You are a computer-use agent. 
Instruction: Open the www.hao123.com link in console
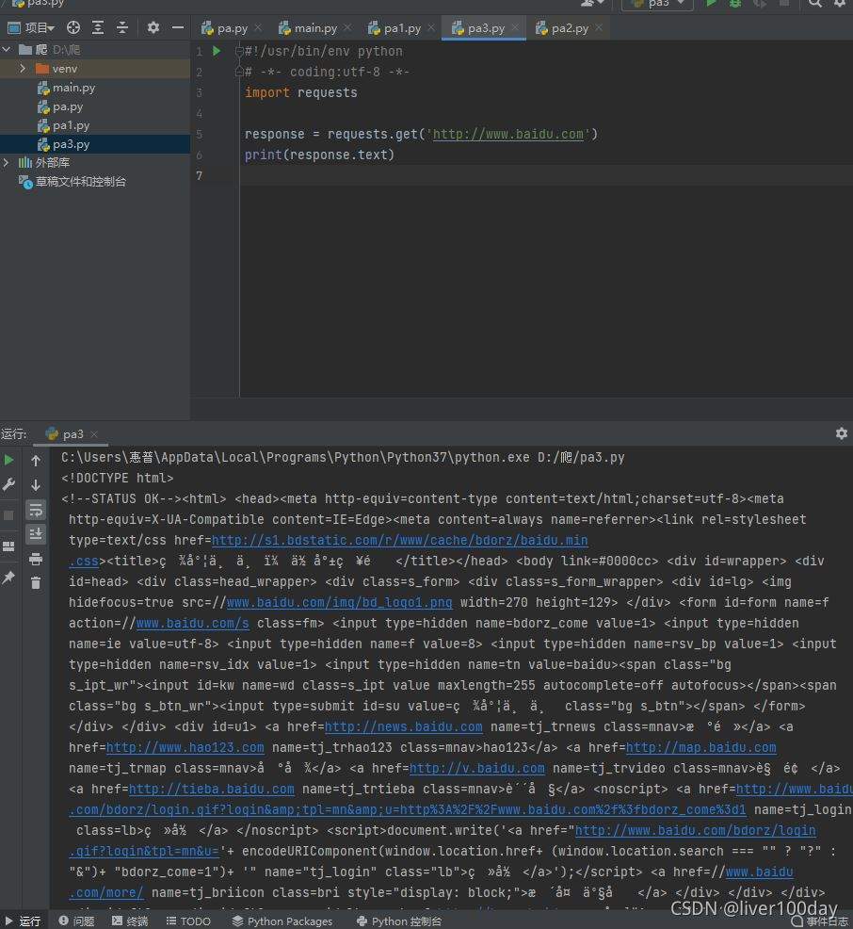185,748
